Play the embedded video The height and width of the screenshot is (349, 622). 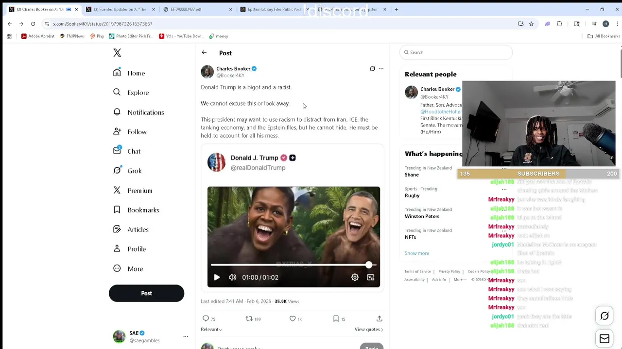point(217,277)
